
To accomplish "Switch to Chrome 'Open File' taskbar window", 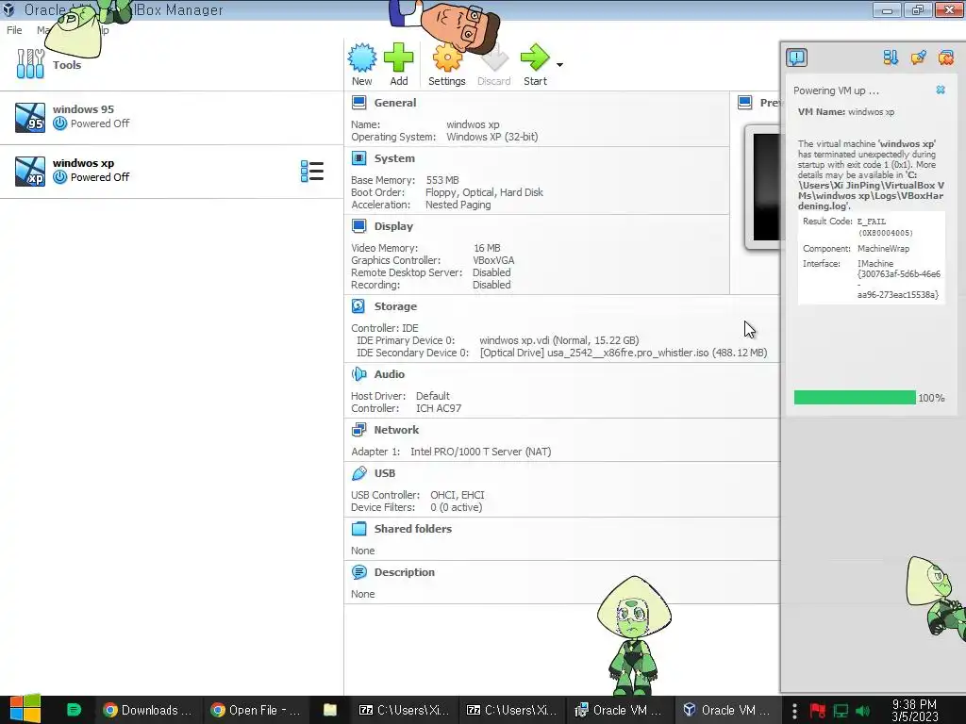I will tap(256, 710).
